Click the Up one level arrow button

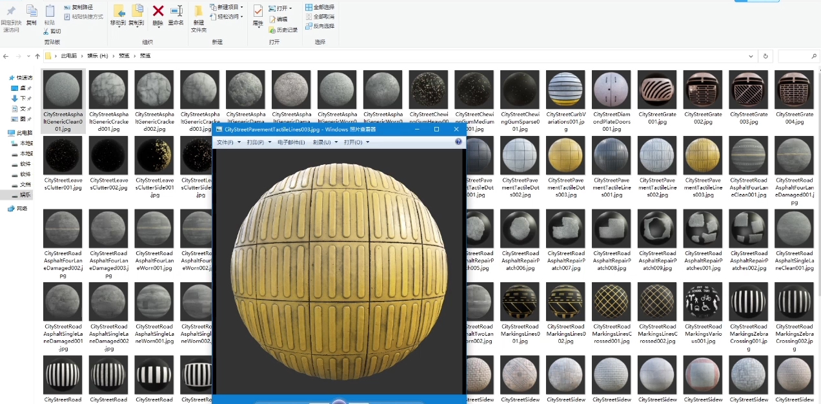point(37,56)
